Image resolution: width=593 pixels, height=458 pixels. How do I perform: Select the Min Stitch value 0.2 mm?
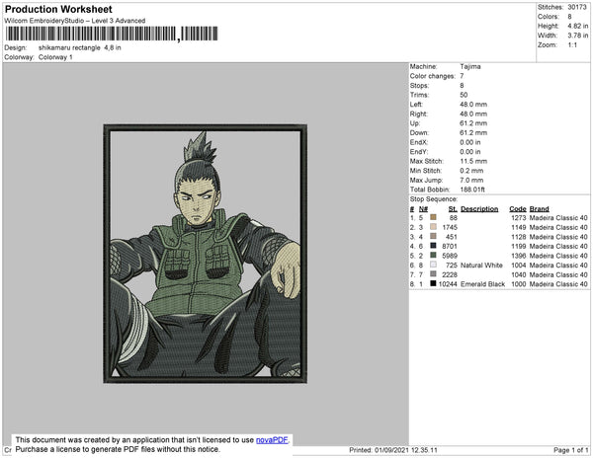[471, 171]
